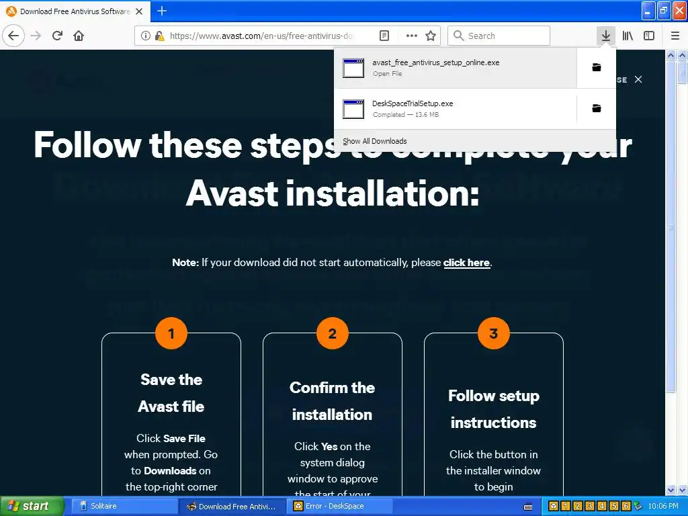Open the avast_free_antivirus_setup_online.exe download
This screenshot has width=688, height=516.
pyautogui.click(x=456, y=68)
